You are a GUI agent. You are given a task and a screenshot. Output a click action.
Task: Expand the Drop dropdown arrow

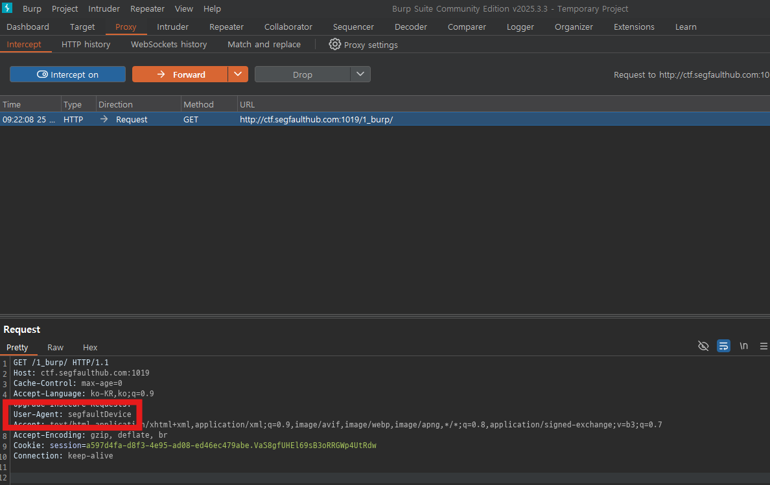click(x=360, y=74)
